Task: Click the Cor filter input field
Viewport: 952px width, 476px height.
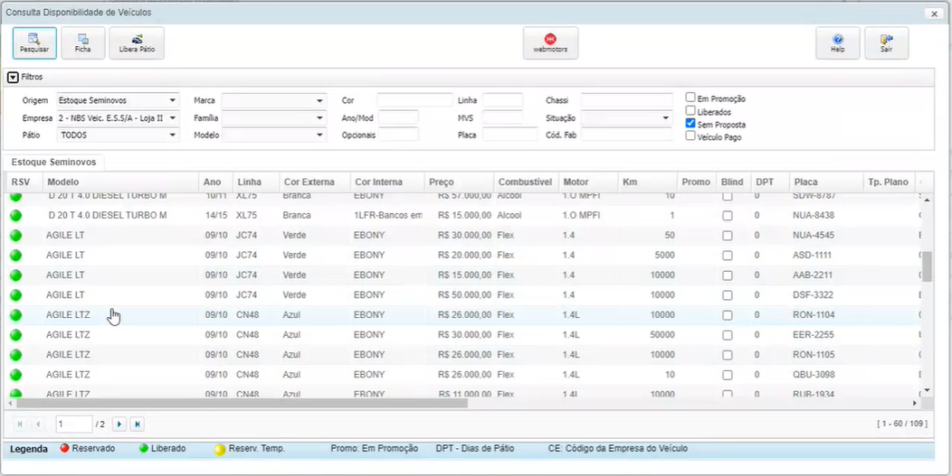Action: (x=414, y=100)
